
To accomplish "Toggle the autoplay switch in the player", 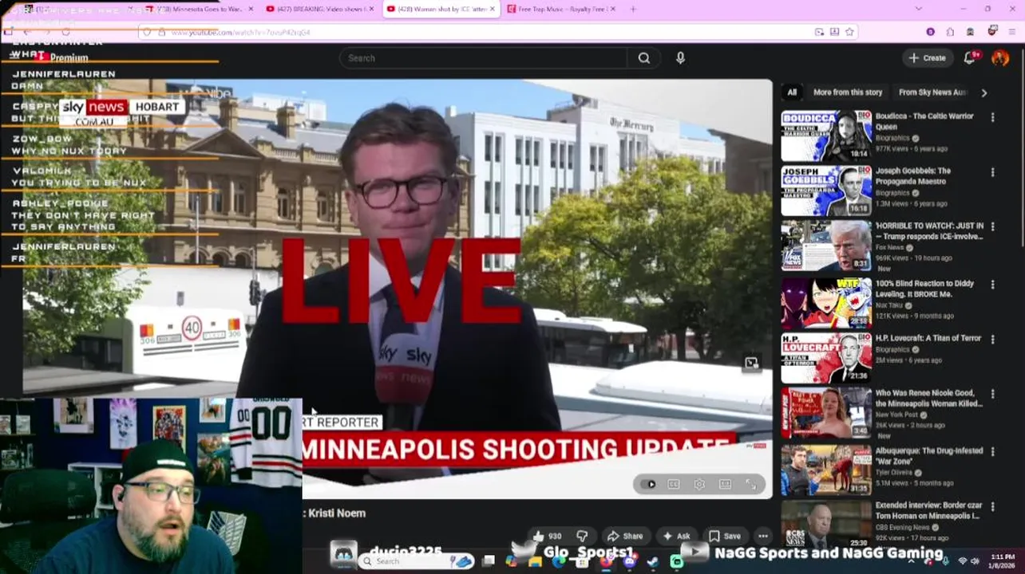I will pos(650,485).
